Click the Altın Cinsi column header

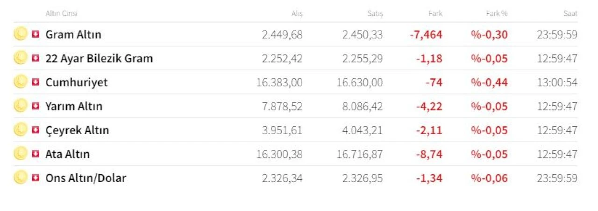(61, 14)
